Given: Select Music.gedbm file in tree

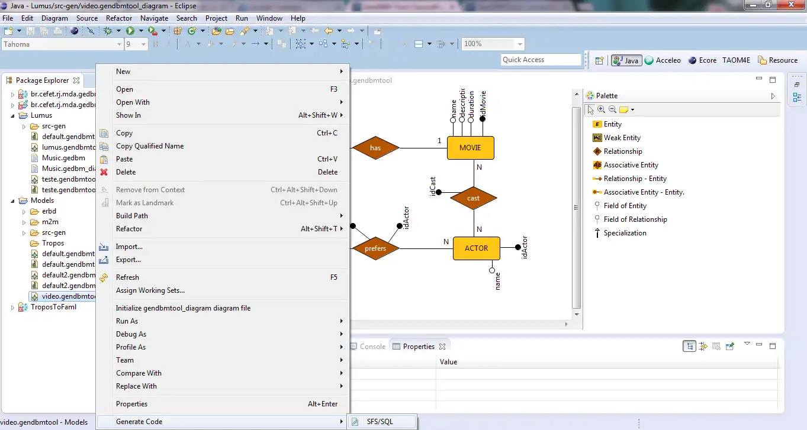Looking at the screenshot, I should pyautogui.click(x=58, y=158).
